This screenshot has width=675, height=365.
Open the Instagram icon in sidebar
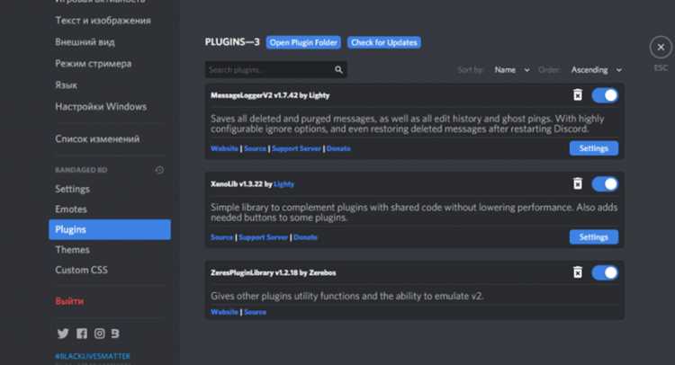pyautogui.click(x=99, y=334)
